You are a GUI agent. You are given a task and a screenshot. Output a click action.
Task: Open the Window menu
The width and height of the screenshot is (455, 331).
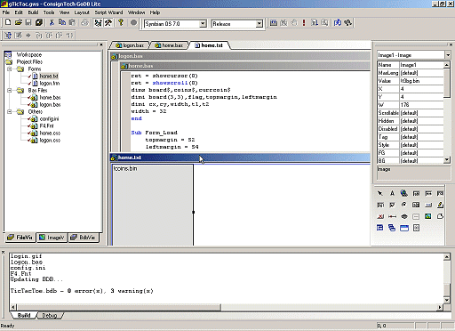[136, 12]
